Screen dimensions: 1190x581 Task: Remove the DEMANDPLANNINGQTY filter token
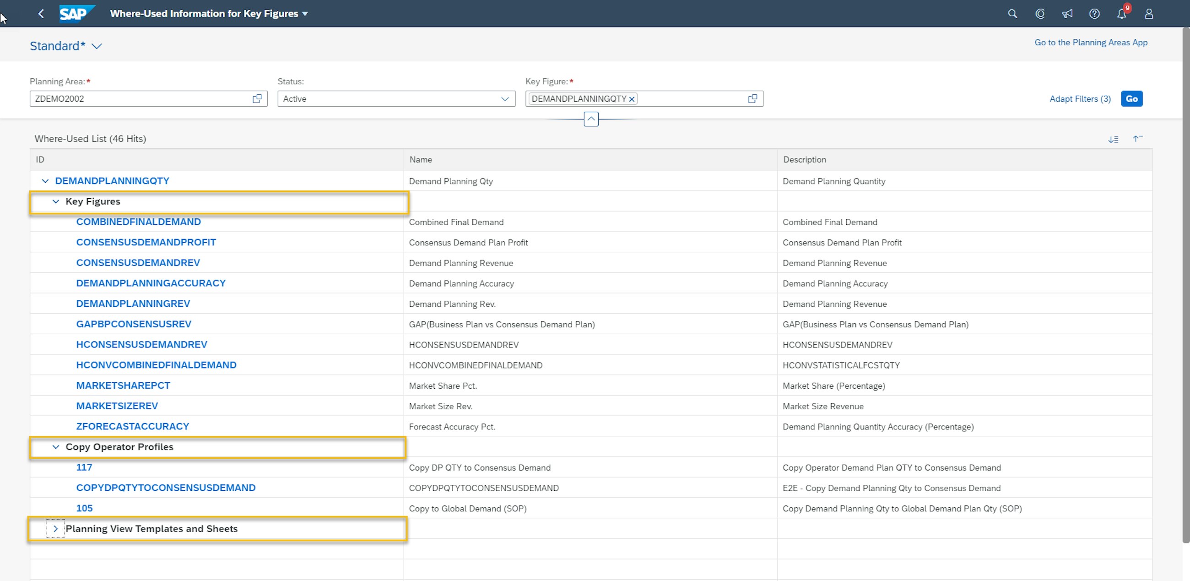632,99
